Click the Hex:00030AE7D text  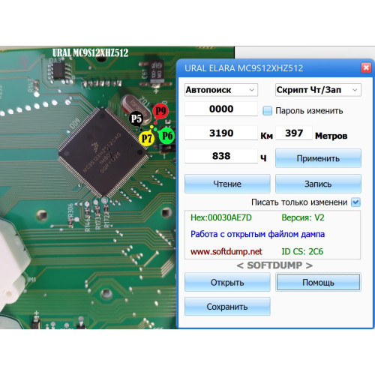[221, 217]
